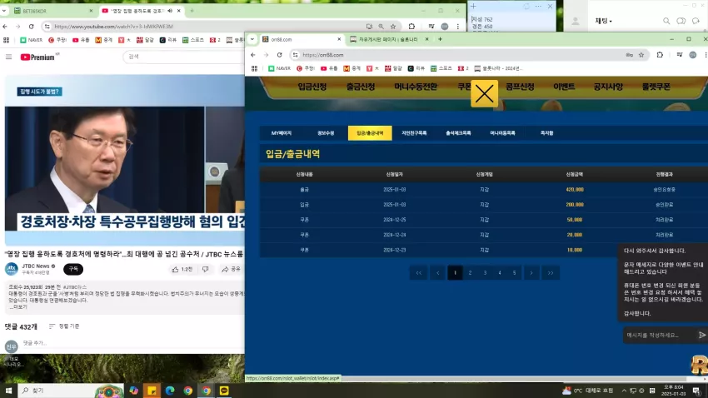Open the 정보수정 tab
The image size is (708, 398).
tap(326, 133)
